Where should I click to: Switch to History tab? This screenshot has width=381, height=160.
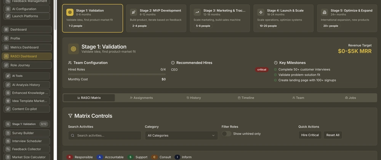pyautogui.click(x=194, y=98)
